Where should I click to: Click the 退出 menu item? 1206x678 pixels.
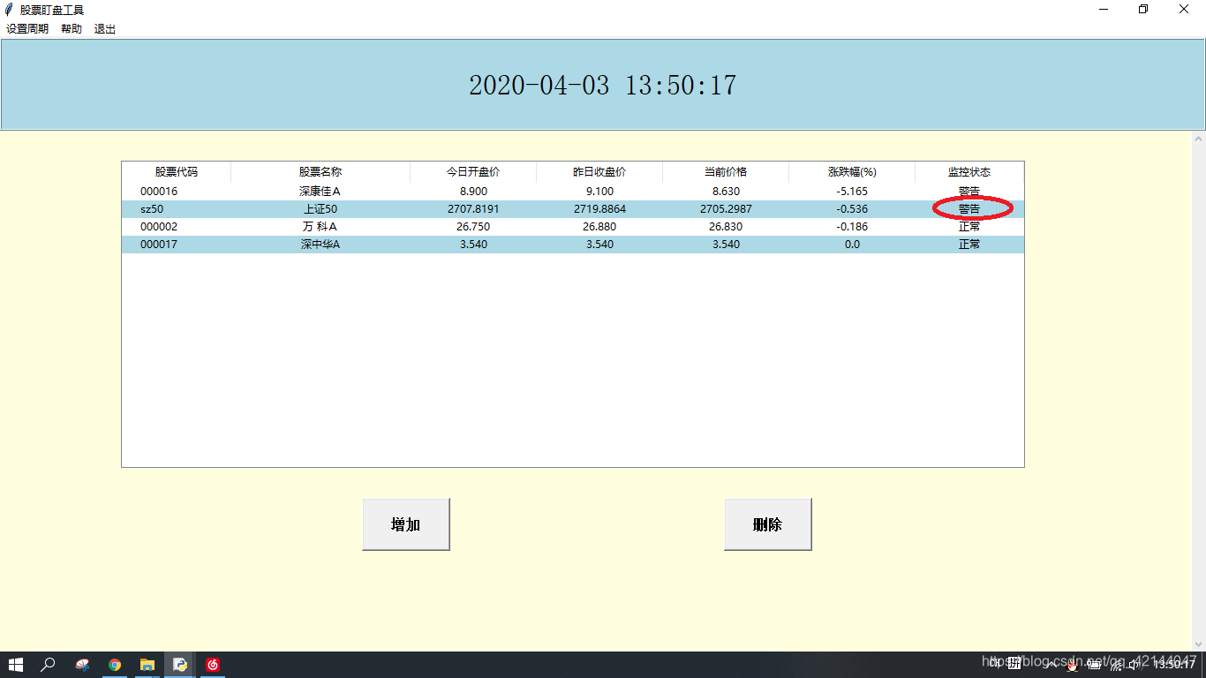105,29
